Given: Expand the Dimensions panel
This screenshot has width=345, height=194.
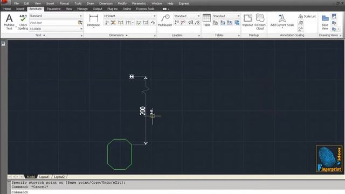Looking at the screenshot, I should [x=119, y=35].
